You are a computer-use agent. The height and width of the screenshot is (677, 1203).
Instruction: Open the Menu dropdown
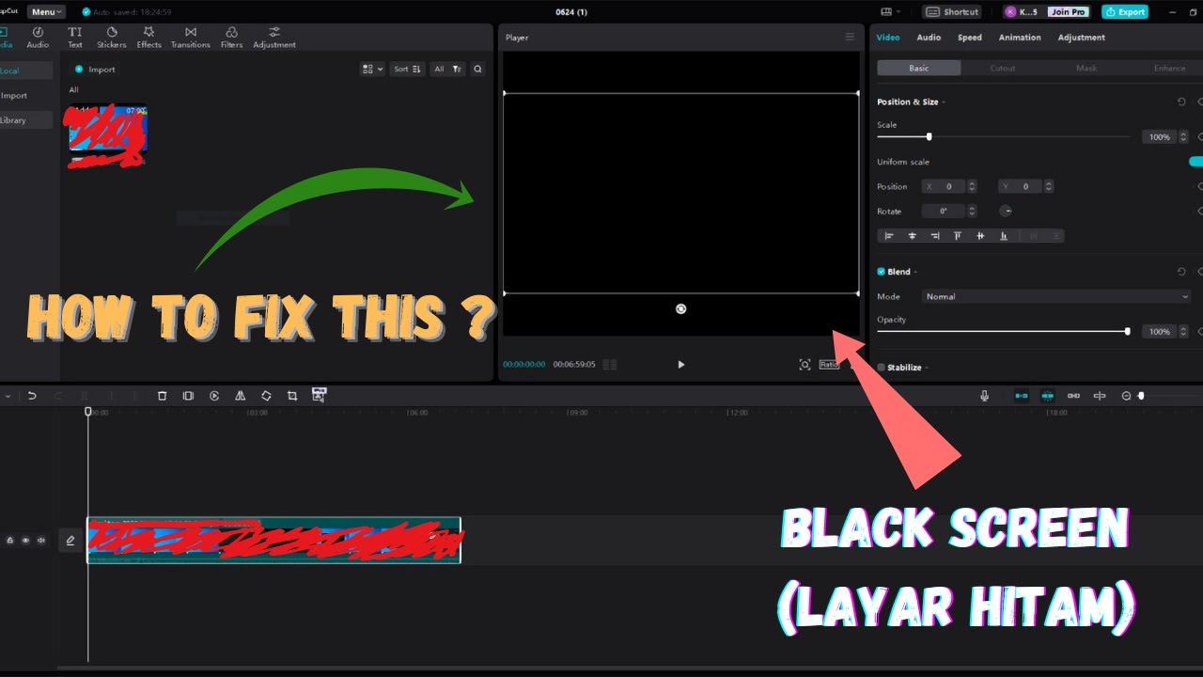[x=46, y=12]
